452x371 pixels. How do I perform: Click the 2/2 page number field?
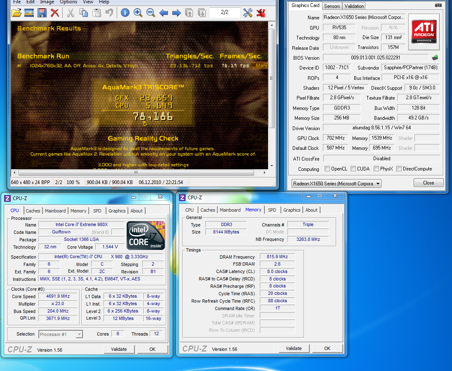[225, 12]
